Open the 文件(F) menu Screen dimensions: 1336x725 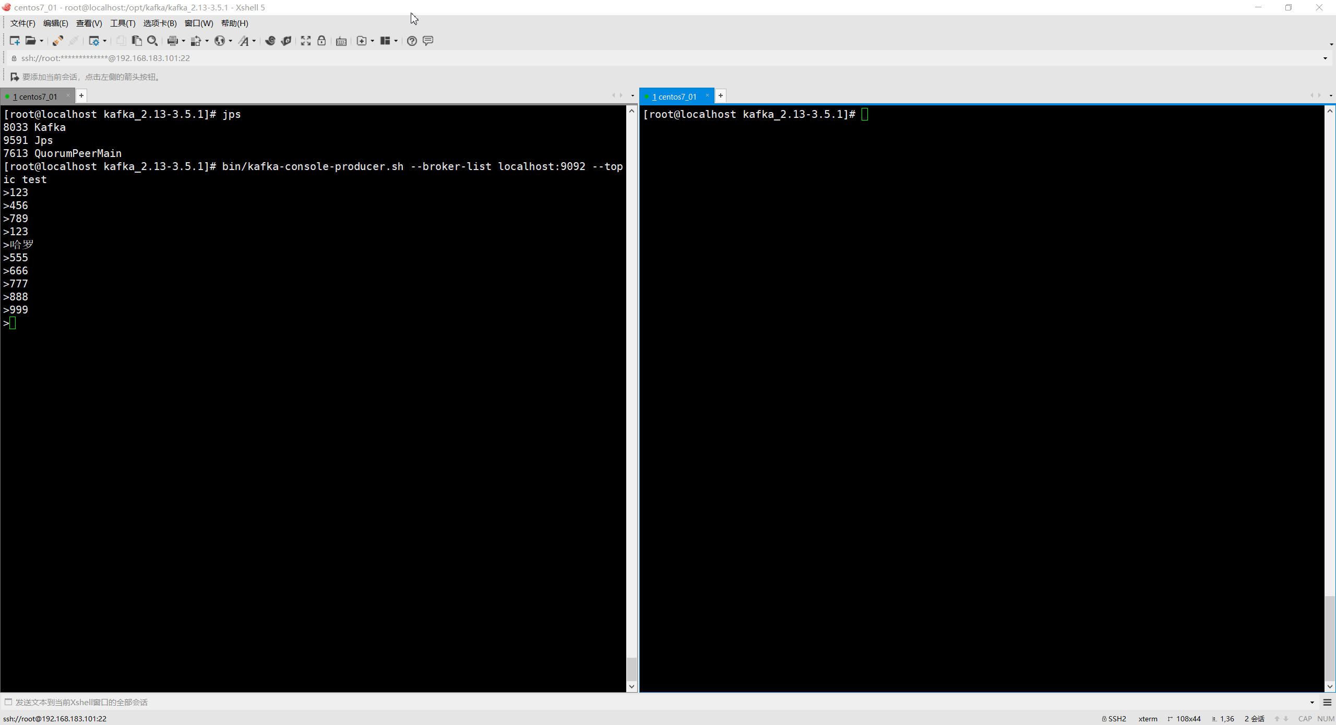pyautogui.click(x=22, y=23)
